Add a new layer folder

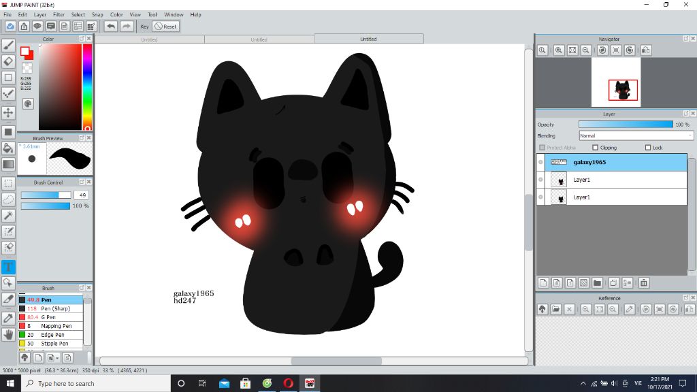pos(597,282)
